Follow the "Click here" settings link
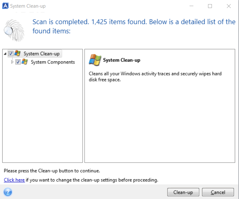The width and height of the screenshot is (239, 199). coord(14,180)
